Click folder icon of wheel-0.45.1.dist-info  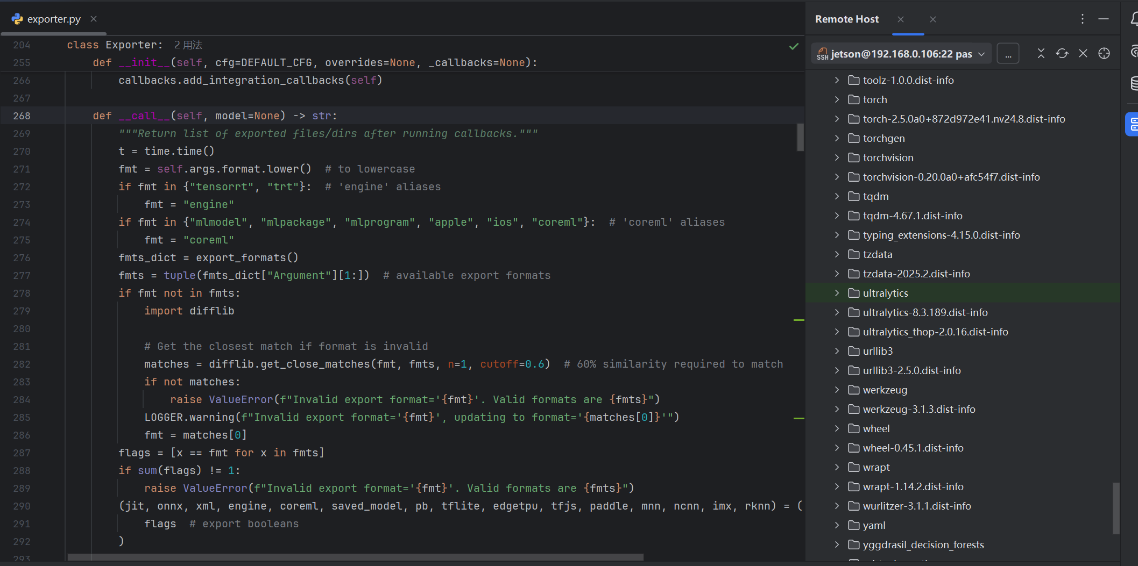coord(853,448)
